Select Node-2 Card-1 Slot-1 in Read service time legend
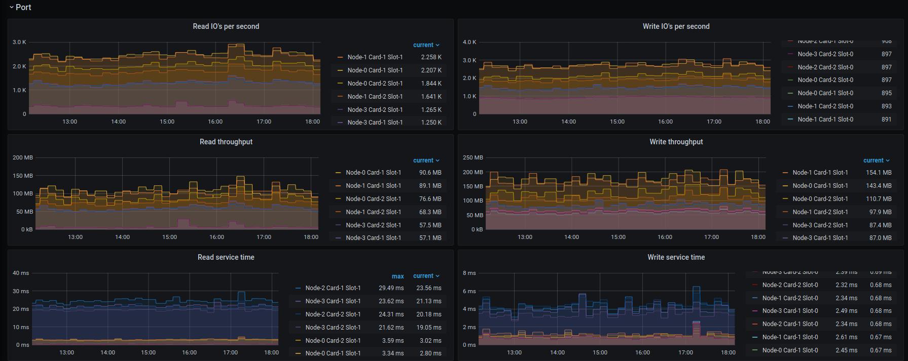 333,288
